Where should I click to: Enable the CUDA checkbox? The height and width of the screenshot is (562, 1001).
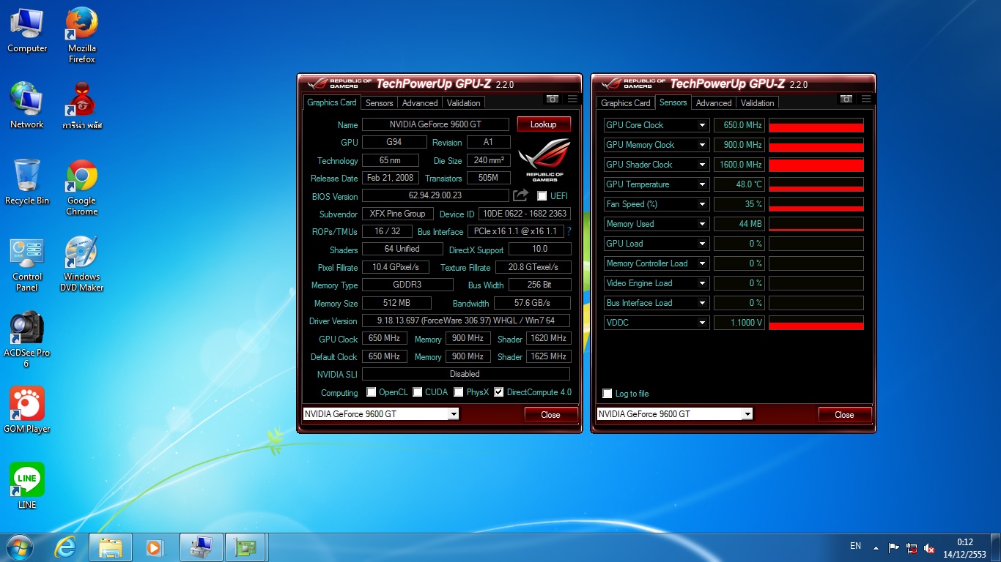417,392
